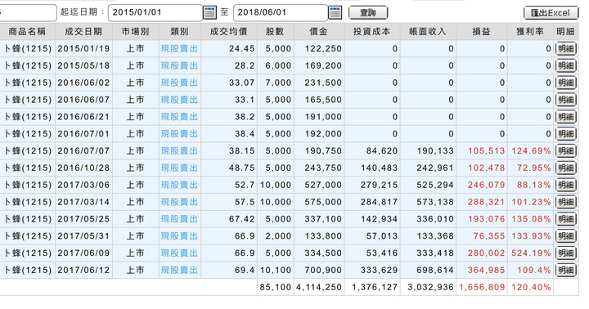589x309 pixels.
Task: Select the total profit rate 120.40%
Action: tap(531, 287)
